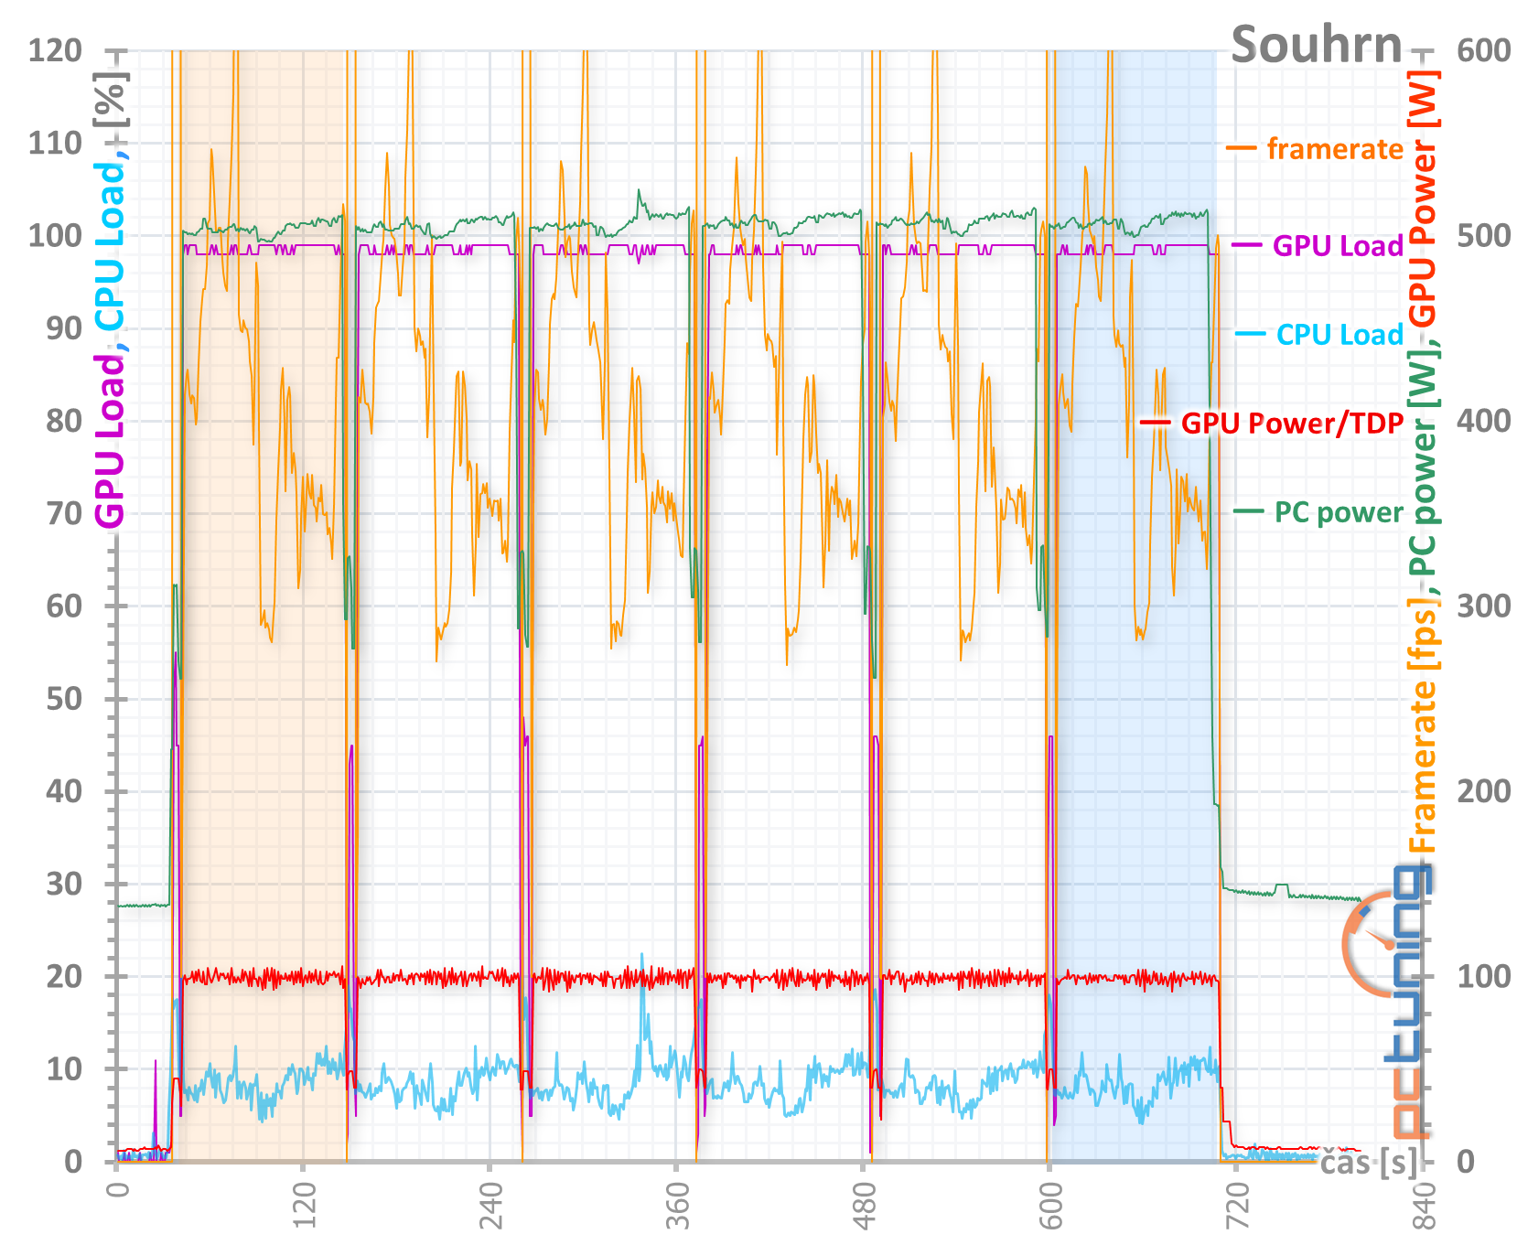Click the "90" tick on the left axis

pyautogui.click(x=64, y=328)
